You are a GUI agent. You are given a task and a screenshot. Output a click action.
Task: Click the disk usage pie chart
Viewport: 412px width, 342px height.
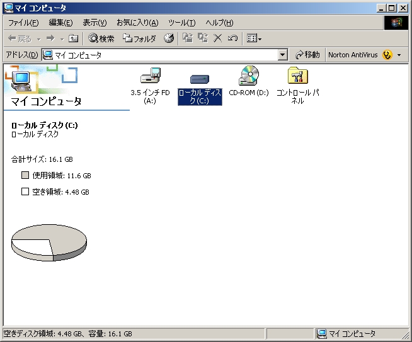49,242
